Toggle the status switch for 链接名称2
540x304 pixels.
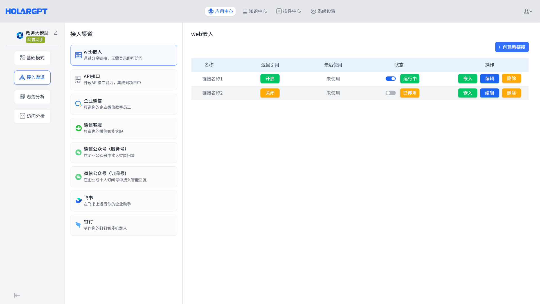391,93
